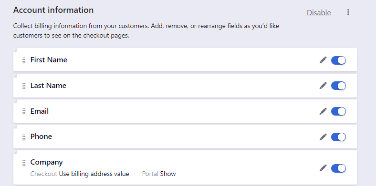Toggle the Company field switch
The height and width of the screenshot is (186, 376).
(338, 168)
